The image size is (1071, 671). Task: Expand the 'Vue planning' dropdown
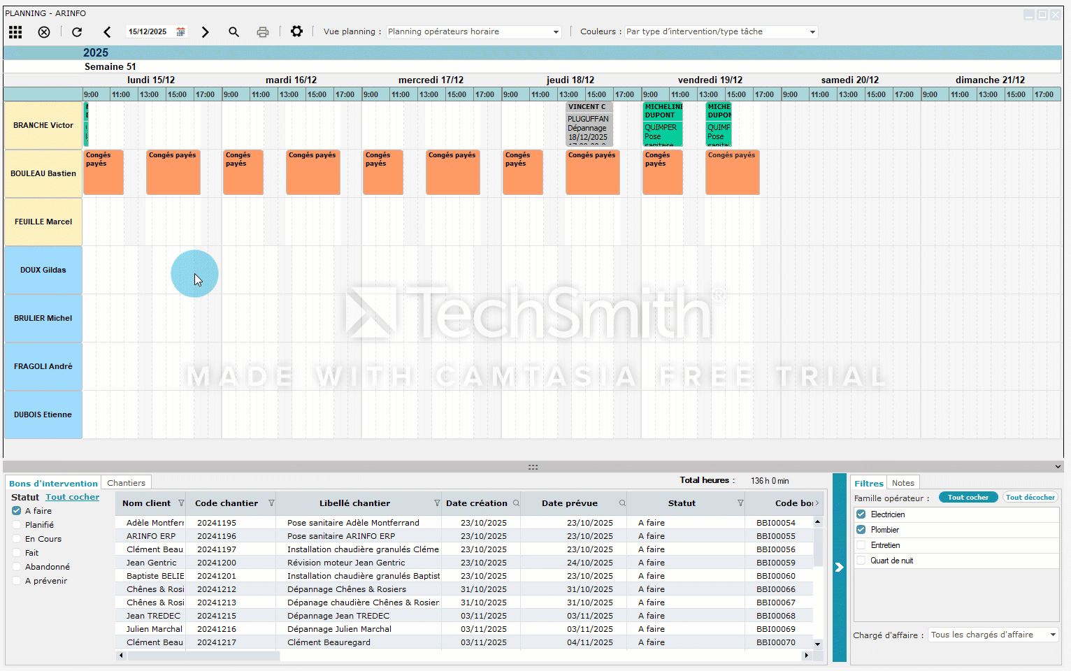point(556,32)
